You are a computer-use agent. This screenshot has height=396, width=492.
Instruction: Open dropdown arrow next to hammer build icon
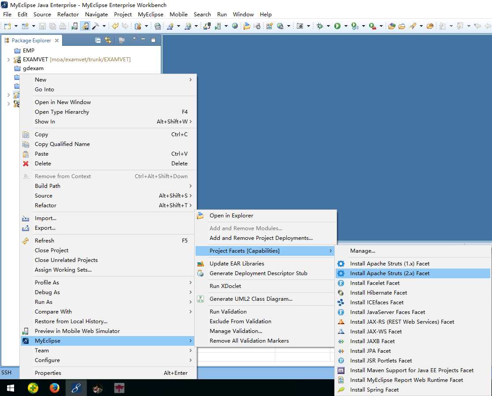point(104,26)
